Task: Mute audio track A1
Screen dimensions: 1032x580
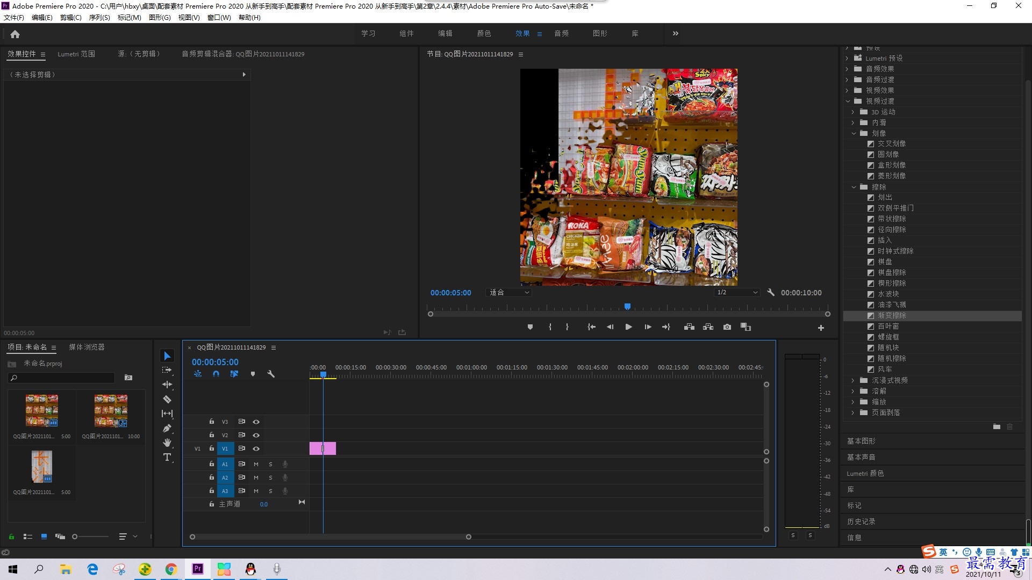Action: tap(256, 464)
